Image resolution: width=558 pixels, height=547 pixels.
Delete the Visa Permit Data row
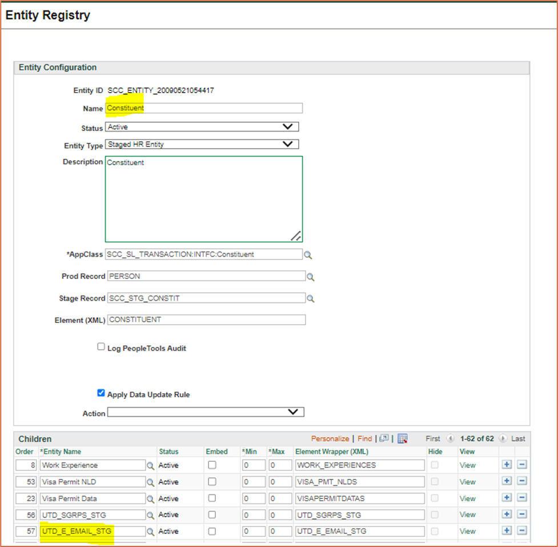click(521, 498)
